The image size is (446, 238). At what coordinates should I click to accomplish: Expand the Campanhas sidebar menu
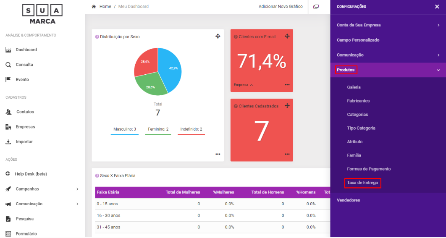pos(77,189)
